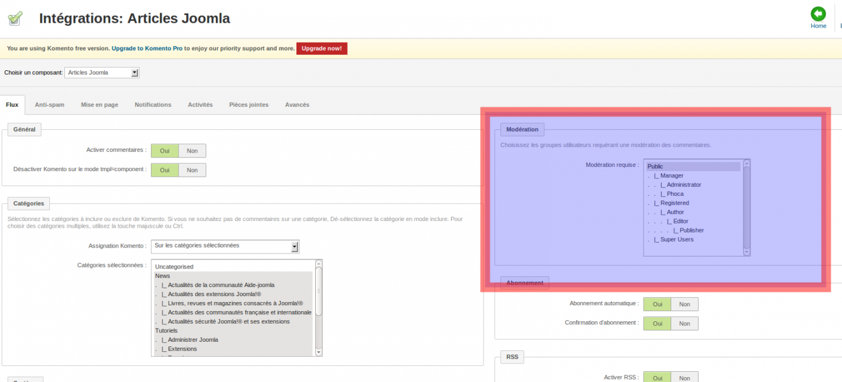The image size is (842, 382).
Task: Click the green Home arrow icon
Action: point(818,14)
